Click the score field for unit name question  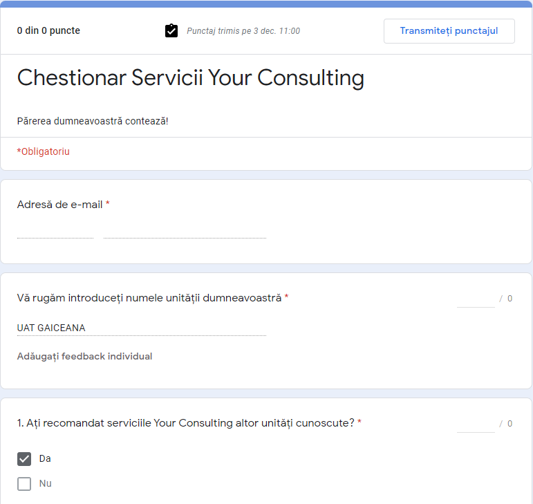point(476,299)
